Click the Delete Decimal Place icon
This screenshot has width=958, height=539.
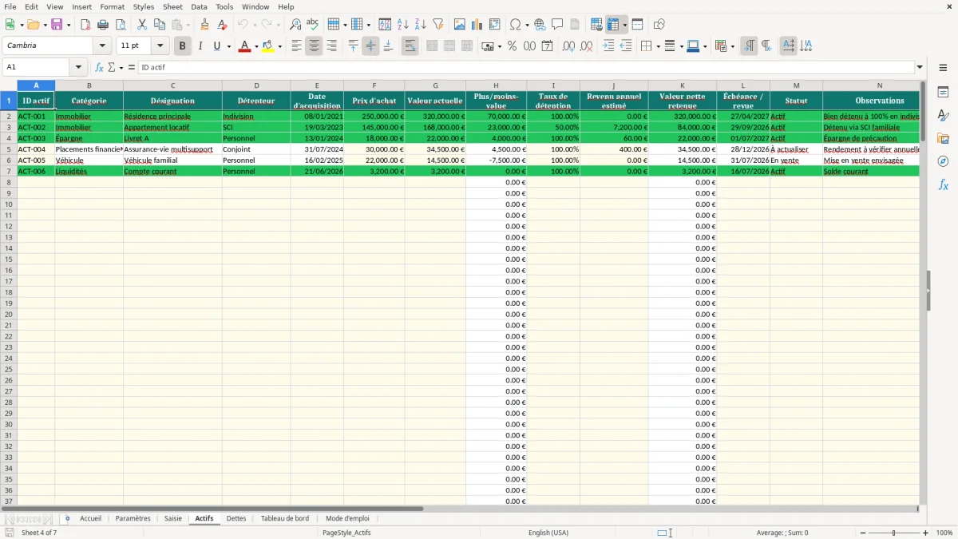(x=586, y=46)
